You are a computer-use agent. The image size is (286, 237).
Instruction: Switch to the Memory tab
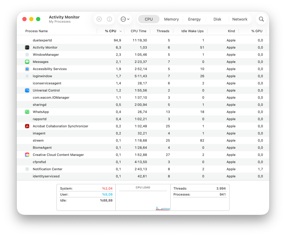[171, 19]
